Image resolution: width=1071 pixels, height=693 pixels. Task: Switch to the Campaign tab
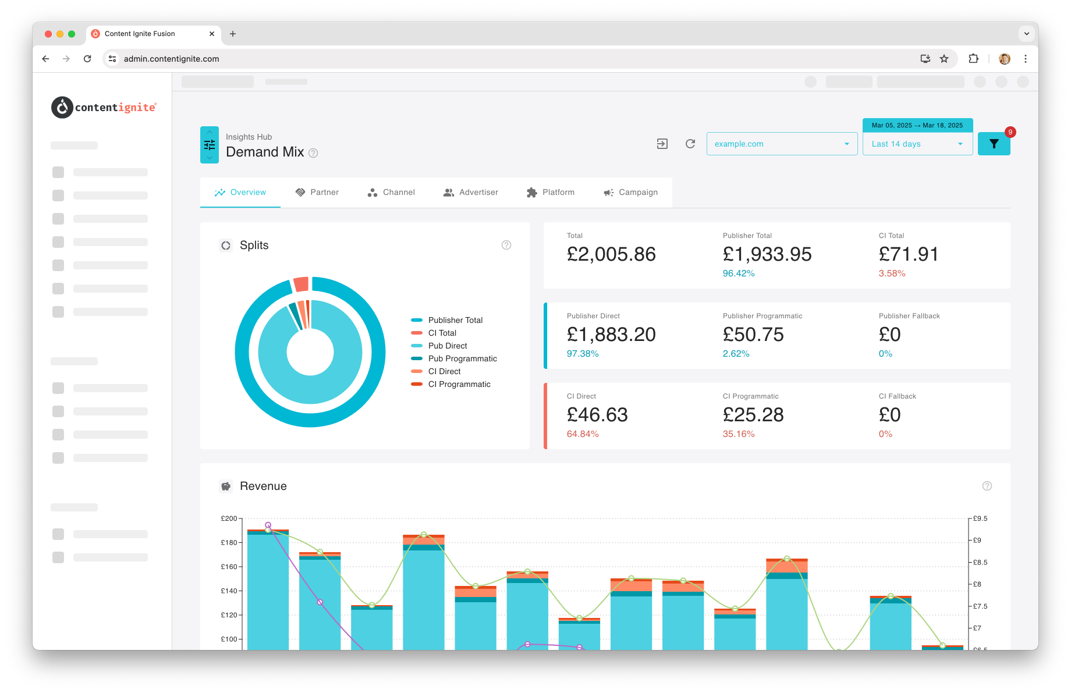pyautogui.click(x=630, y=193)
